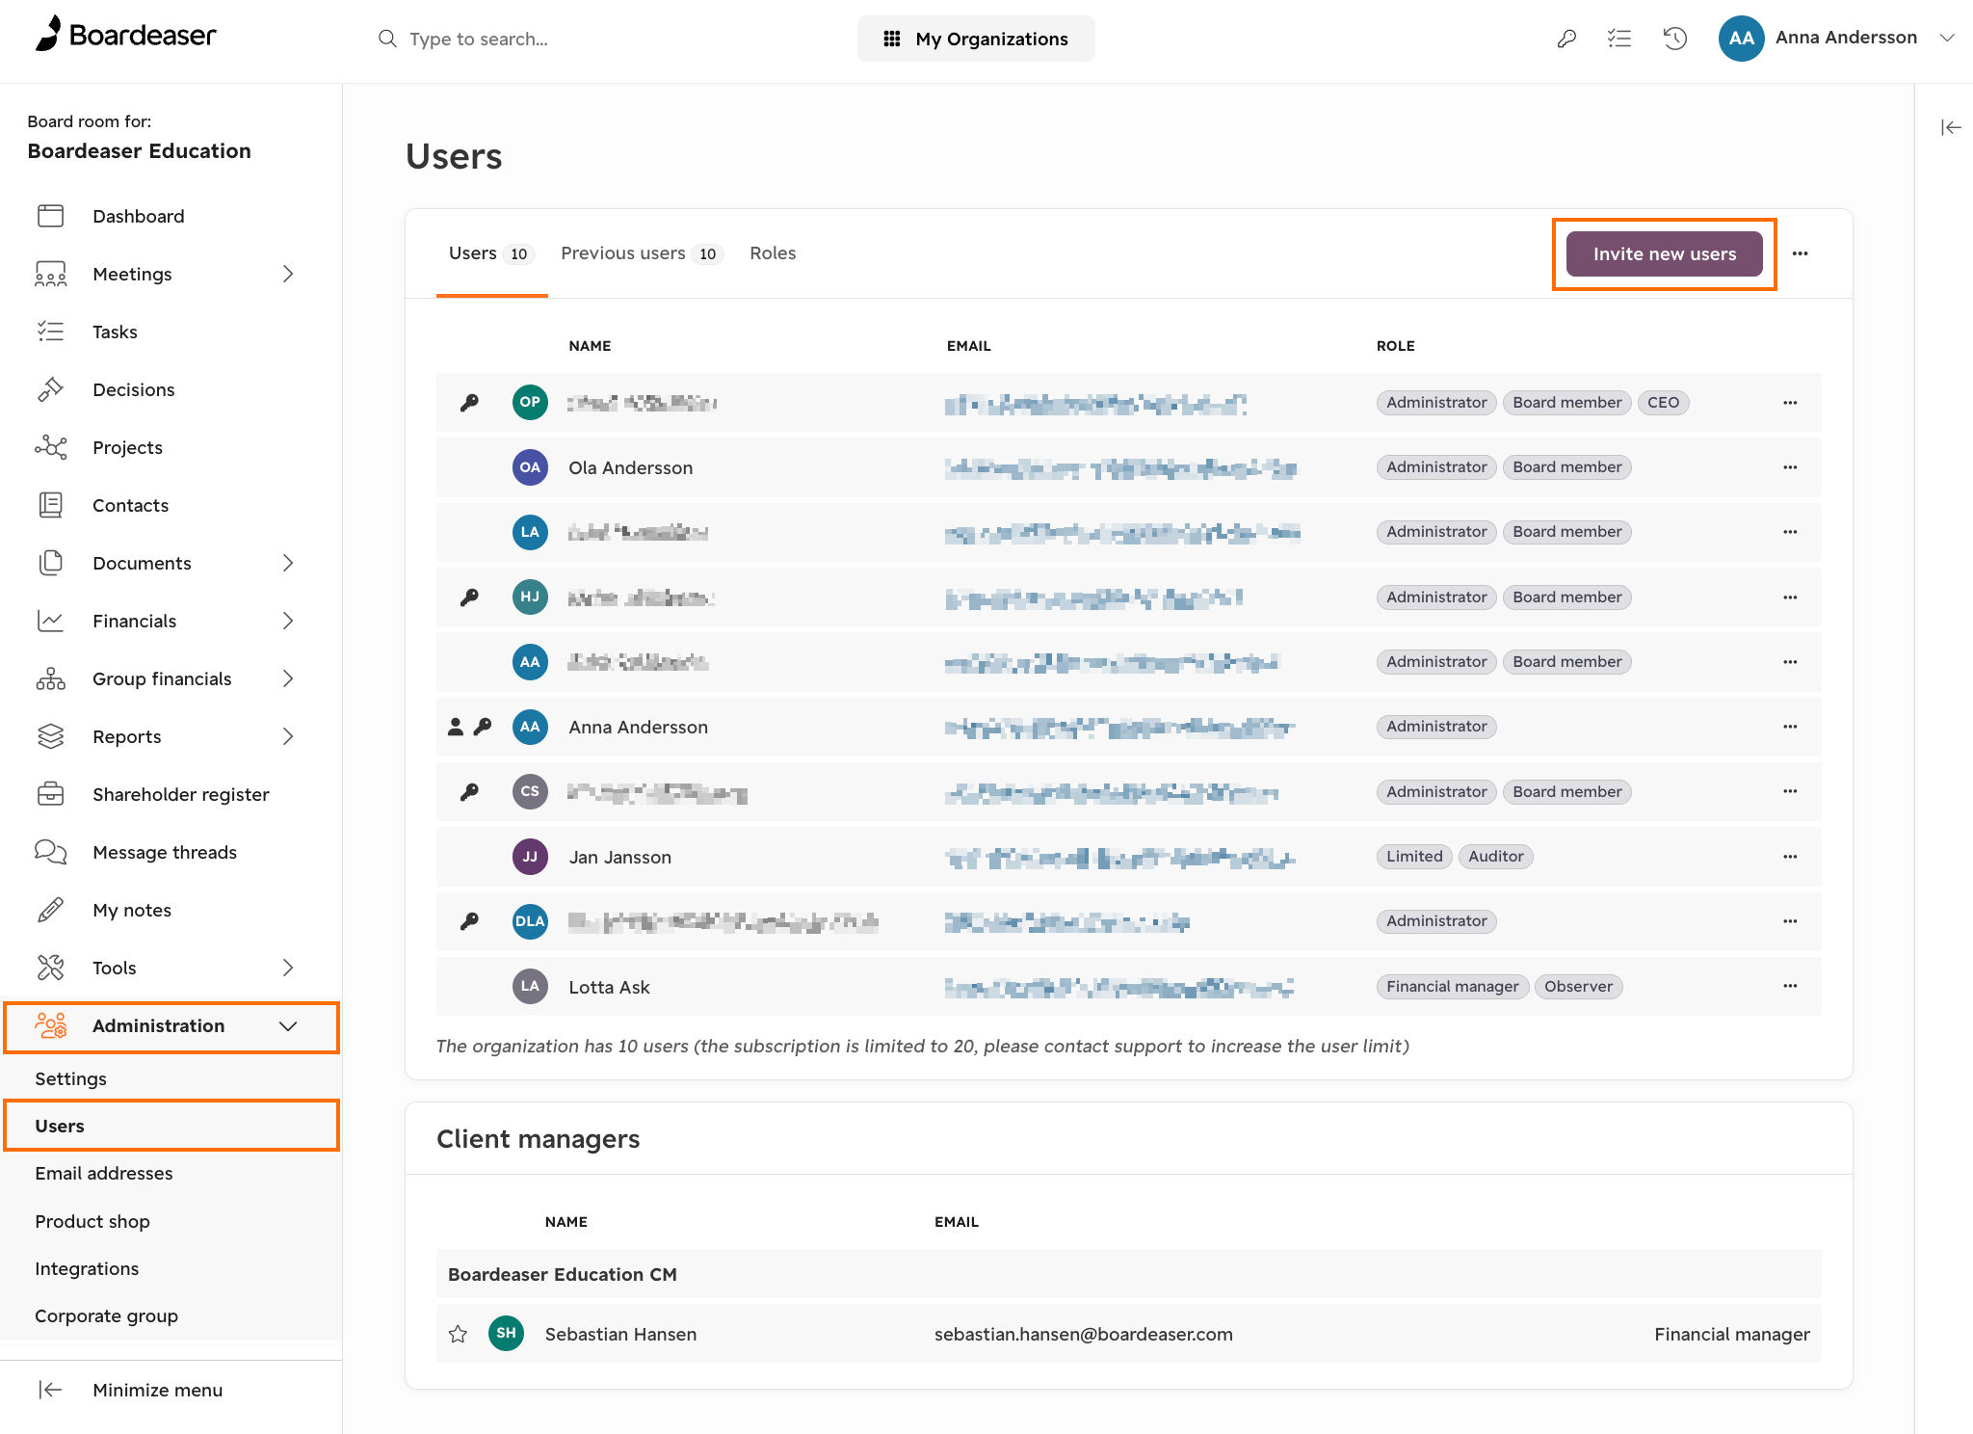Click inside the search field
Screen dimensions: 1973x1434
pyautogui.click(x=530, y=39)
